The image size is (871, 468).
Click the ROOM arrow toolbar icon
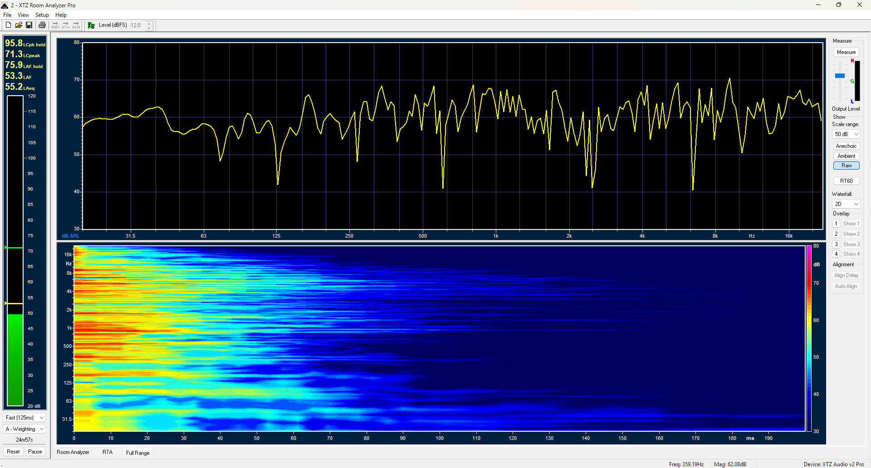pos(55,25)
